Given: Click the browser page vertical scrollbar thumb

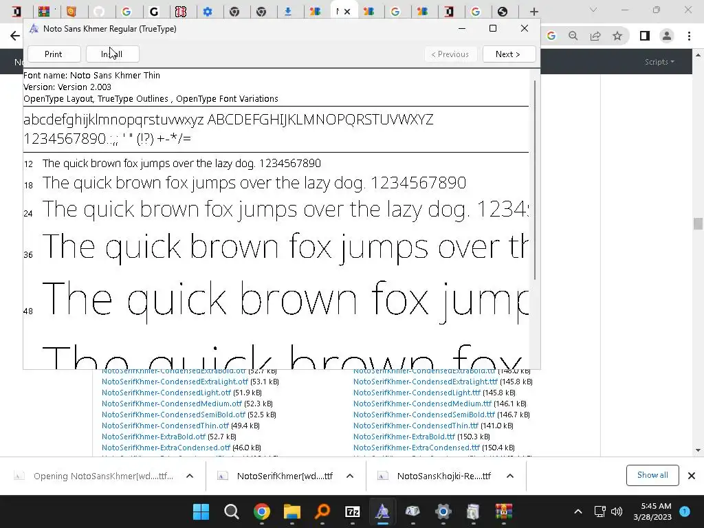Looking at the screenshot, I should tap(697, 223).
